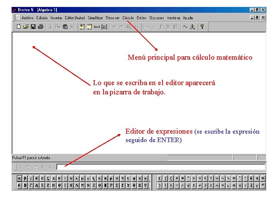This screenshot has height=208, width=278.
Task: Click the Enter and Approximate button
Action: (x=50, y=167)
